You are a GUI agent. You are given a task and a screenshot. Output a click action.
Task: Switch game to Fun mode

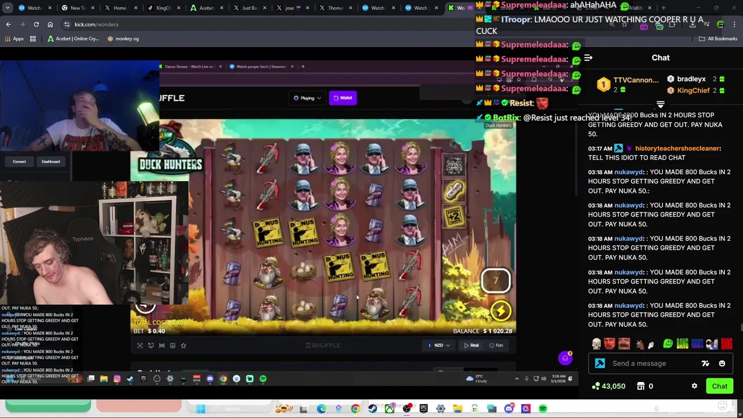tap(496, 345)
